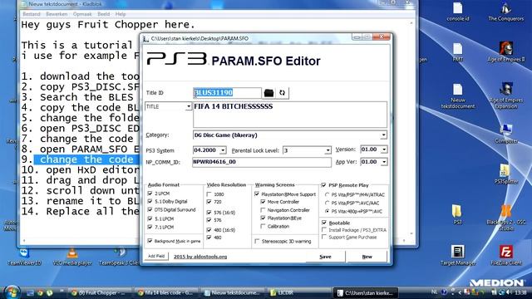Viewport: 532px width, 299px height.
Task: Open Target Manager desktop icon
Action: tap(458, 256)
